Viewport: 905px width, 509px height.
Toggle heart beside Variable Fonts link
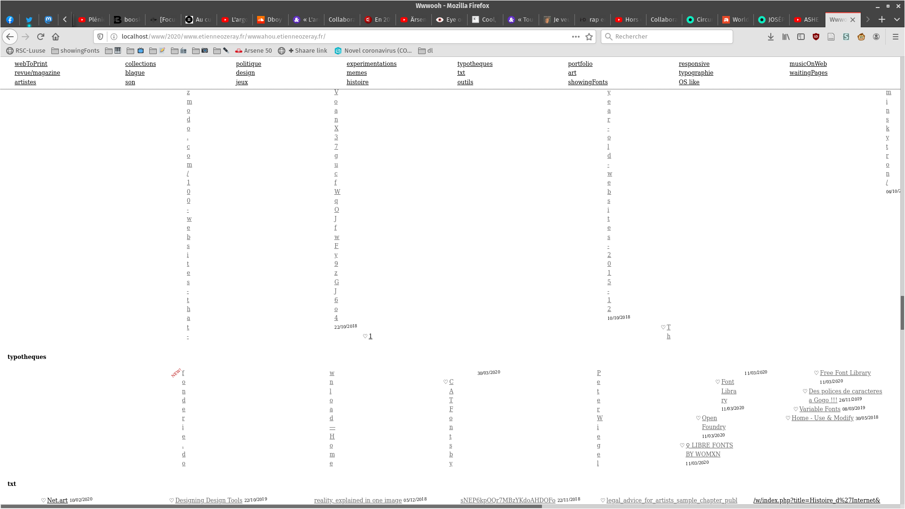pyautogui.click(x=796, y=409)
